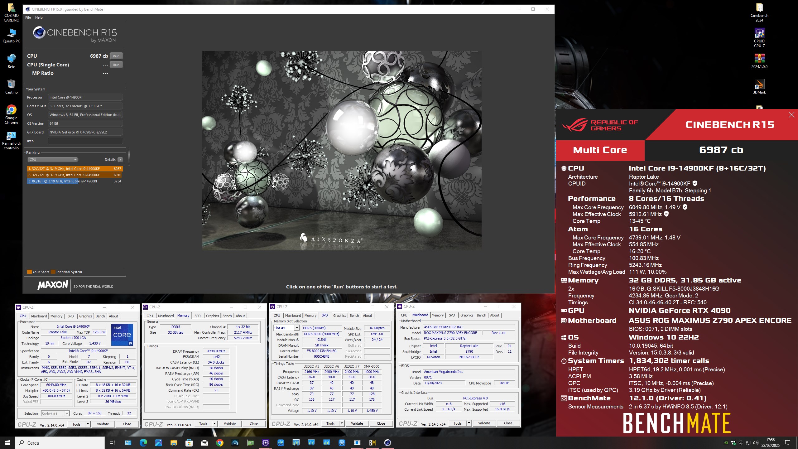Click the purple CPU-Z chip icon in taskbar

(265, 443)
